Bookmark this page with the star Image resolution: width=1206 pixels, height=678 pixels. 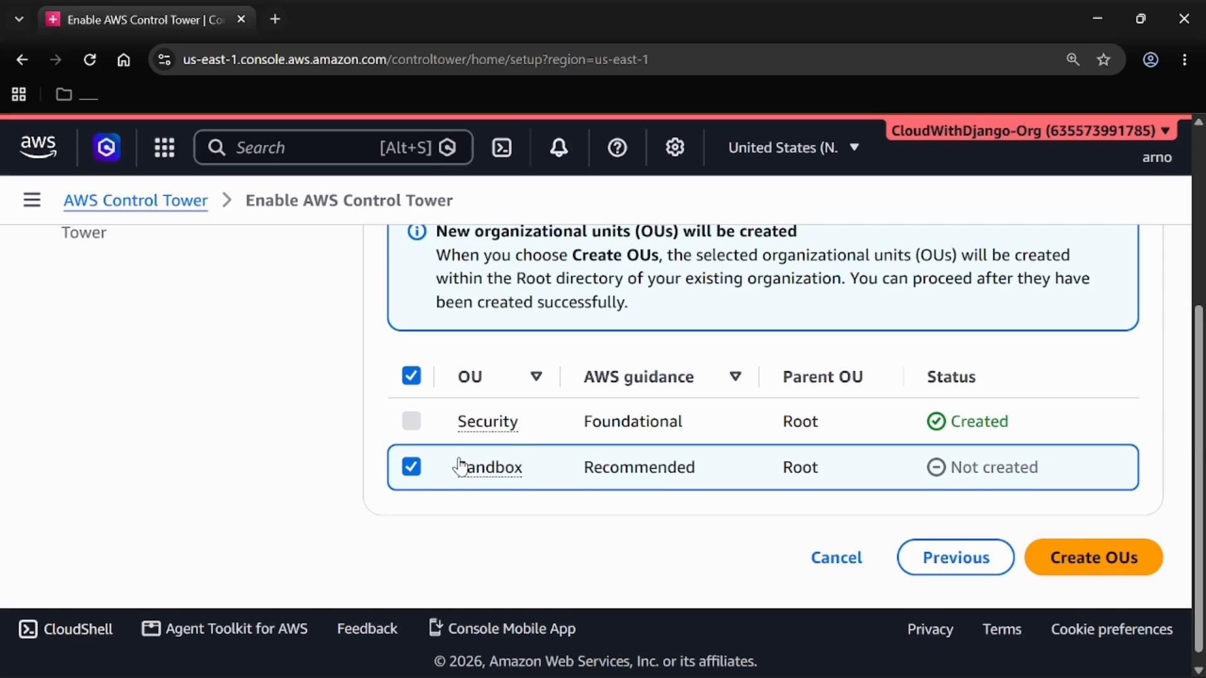coord(1104,60)
